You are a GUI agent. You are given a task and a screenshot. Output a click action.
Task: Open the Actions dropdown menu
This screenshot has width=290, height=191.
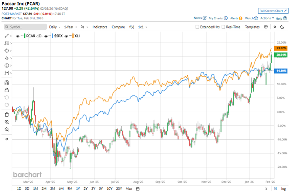(267, 18)
